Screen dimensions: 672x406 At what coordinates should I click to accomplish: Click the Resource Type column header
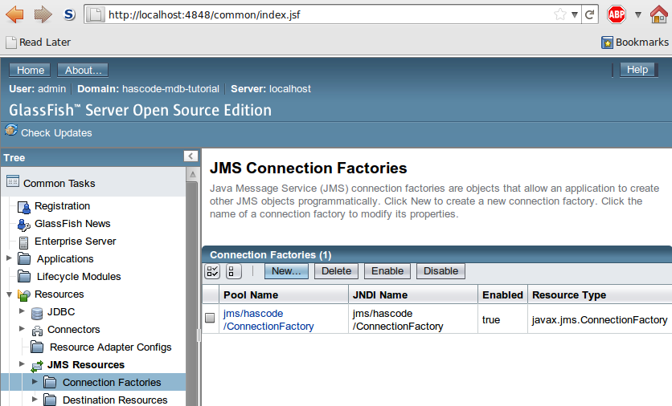click(569, 295)
